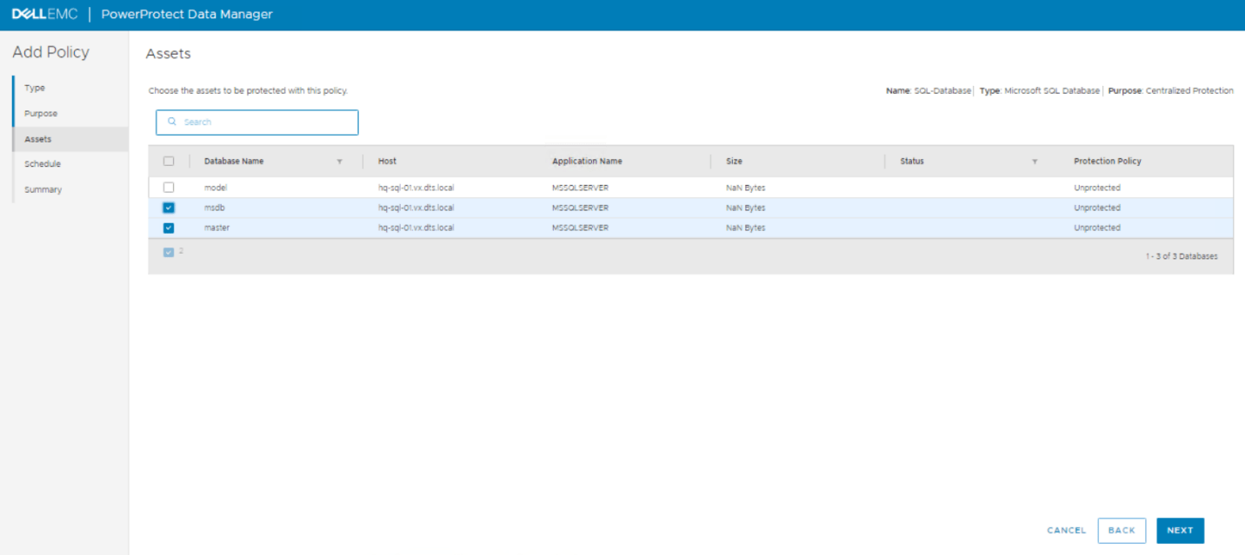The image size is (1245, 555).
Task: Open the Database Name column filter
Action: pyautogui.click(x=339, y=162)
